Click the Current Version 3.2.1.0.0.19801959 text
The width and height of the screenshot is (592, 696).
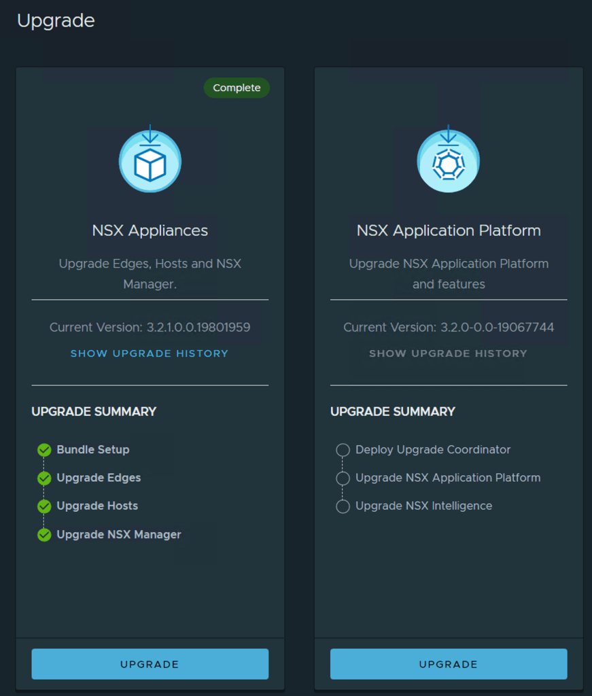pyautogui.click(x=150, y=327)
